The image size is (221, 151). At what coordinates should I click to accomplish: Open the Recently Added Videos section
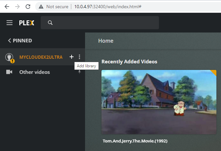point(129,62)
